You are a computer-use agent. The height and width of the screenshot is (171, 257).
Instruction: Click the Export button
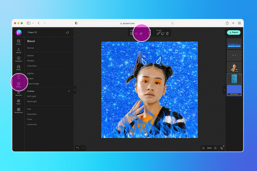tap(234, 32)
